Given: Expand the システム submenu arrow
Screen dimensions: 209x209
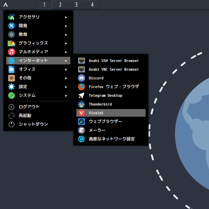Looking at the screenshot, I should point(66,95).
